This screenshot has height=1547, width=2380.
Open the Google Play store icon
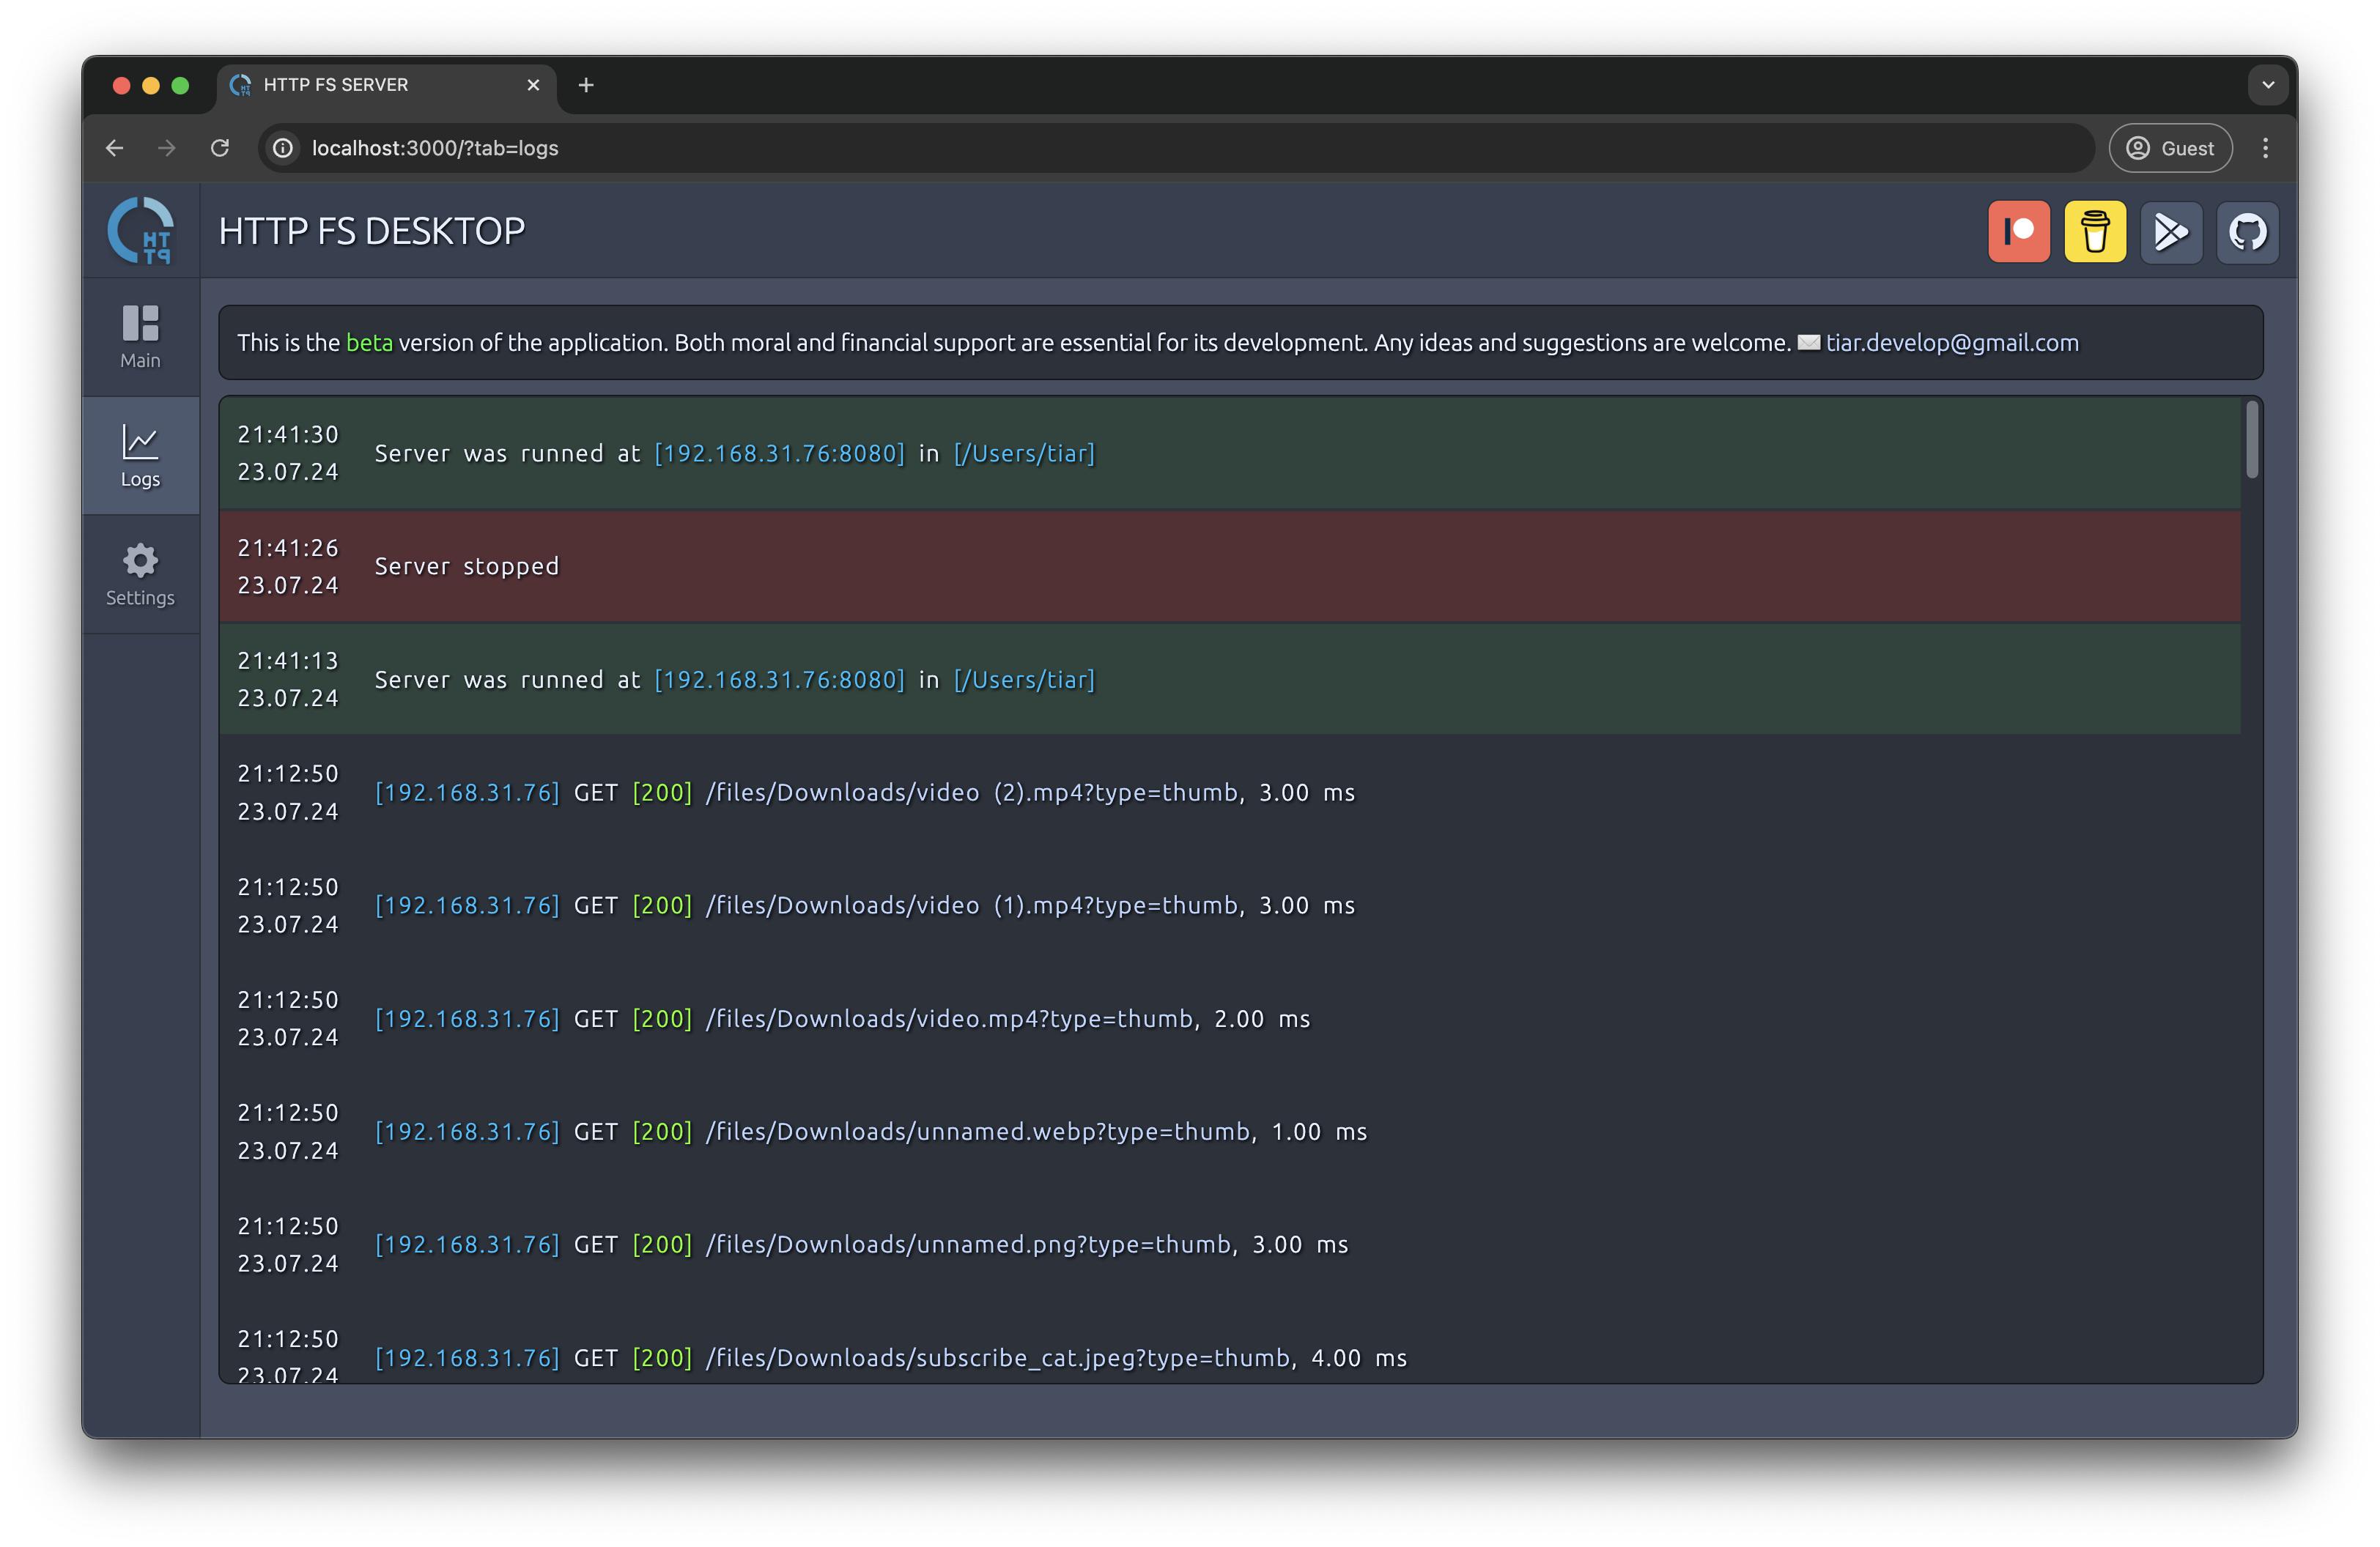coord(2170,232)
